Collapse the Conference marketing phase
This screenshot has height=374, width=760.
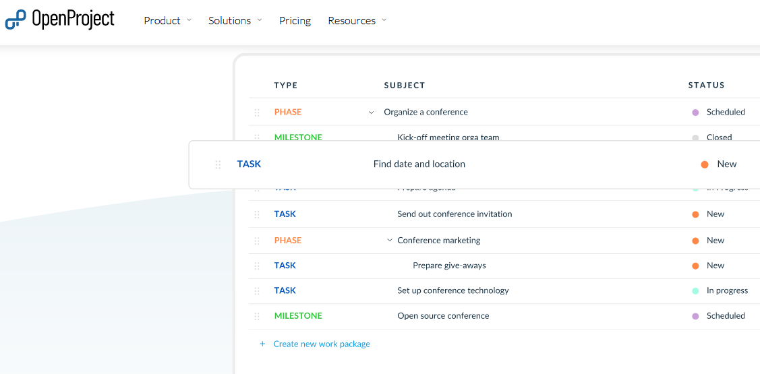(x=390, y=240)
